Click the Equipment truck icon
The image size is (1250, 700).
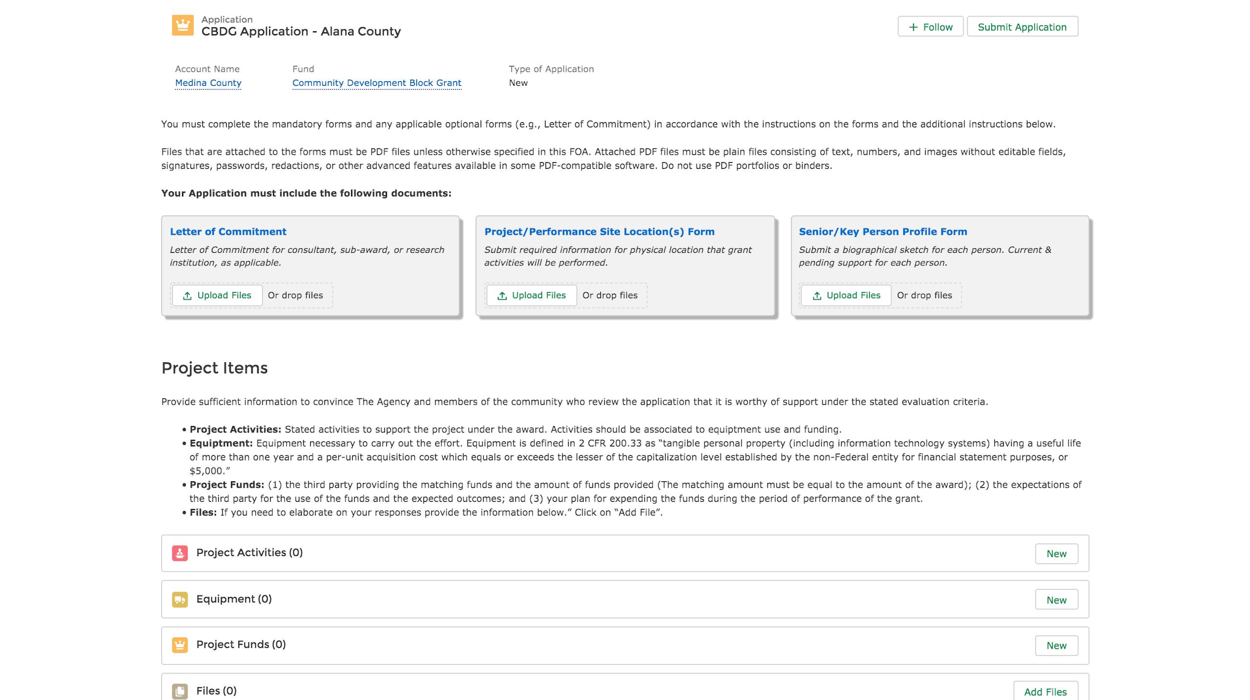pos(180,599)
